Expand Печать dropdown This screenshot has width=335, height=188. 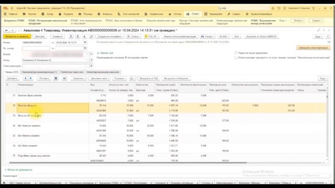tap(208, 37)
